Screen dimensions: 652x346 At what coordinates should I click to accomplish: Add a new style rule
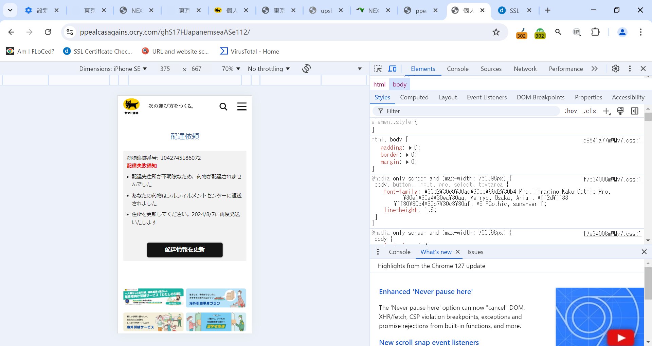click(606, 111)
